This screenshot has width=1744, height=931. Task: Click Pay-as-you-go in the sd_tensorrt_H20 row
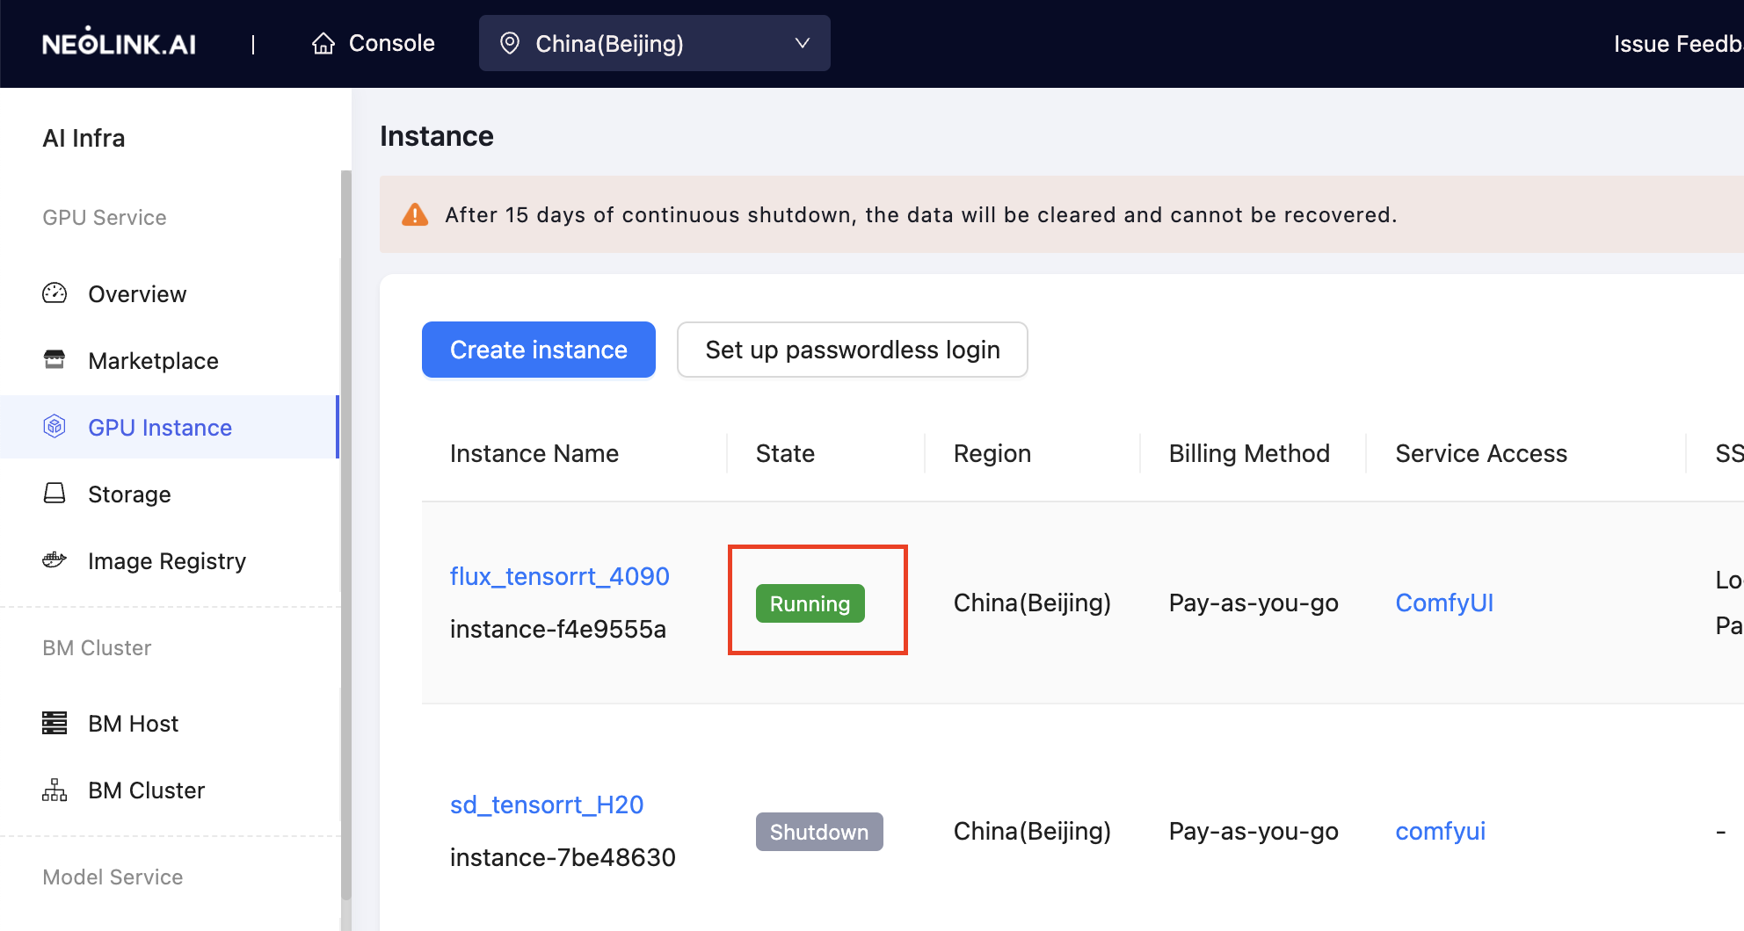point(1253,831)
